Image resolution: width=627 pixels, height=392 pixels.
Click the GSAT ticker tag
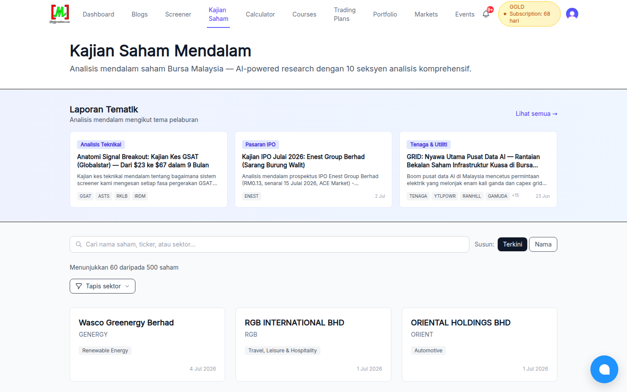(x=85, y=196)
